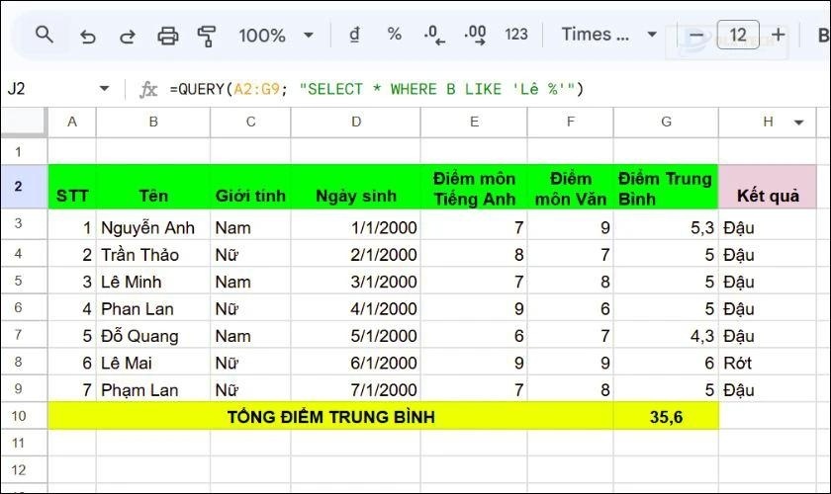Redo the last action
831x494 pixels.
(x=128, y=36)
